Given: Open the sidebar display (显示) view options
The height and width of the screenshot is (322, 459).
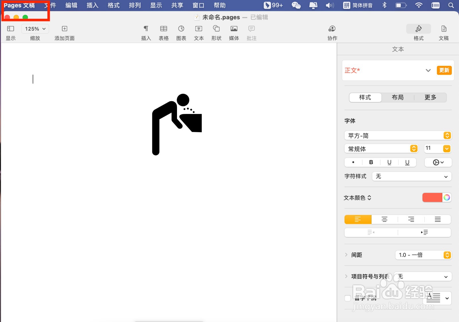Looking at the screenshot, I should coord(11,29).
